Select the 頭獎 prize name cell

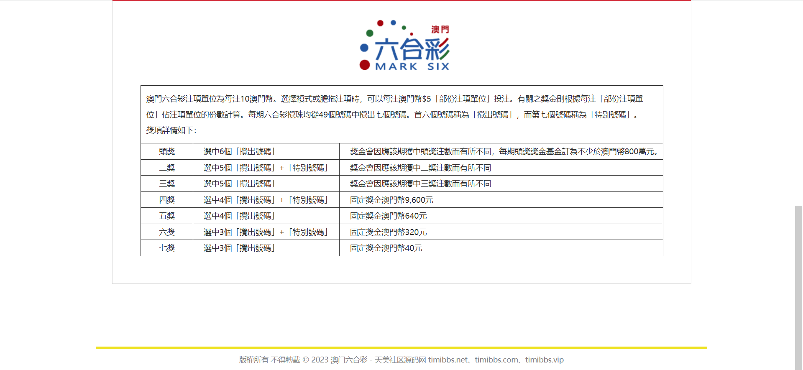pos(167,151)
